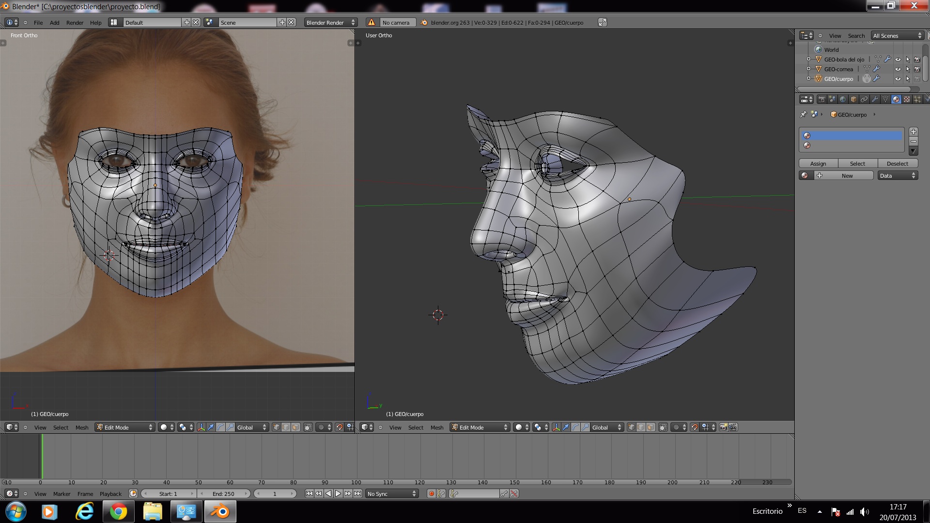
Task: Open the Render menu in top bar
Action: pyautogui.click(x=75, y=23)
